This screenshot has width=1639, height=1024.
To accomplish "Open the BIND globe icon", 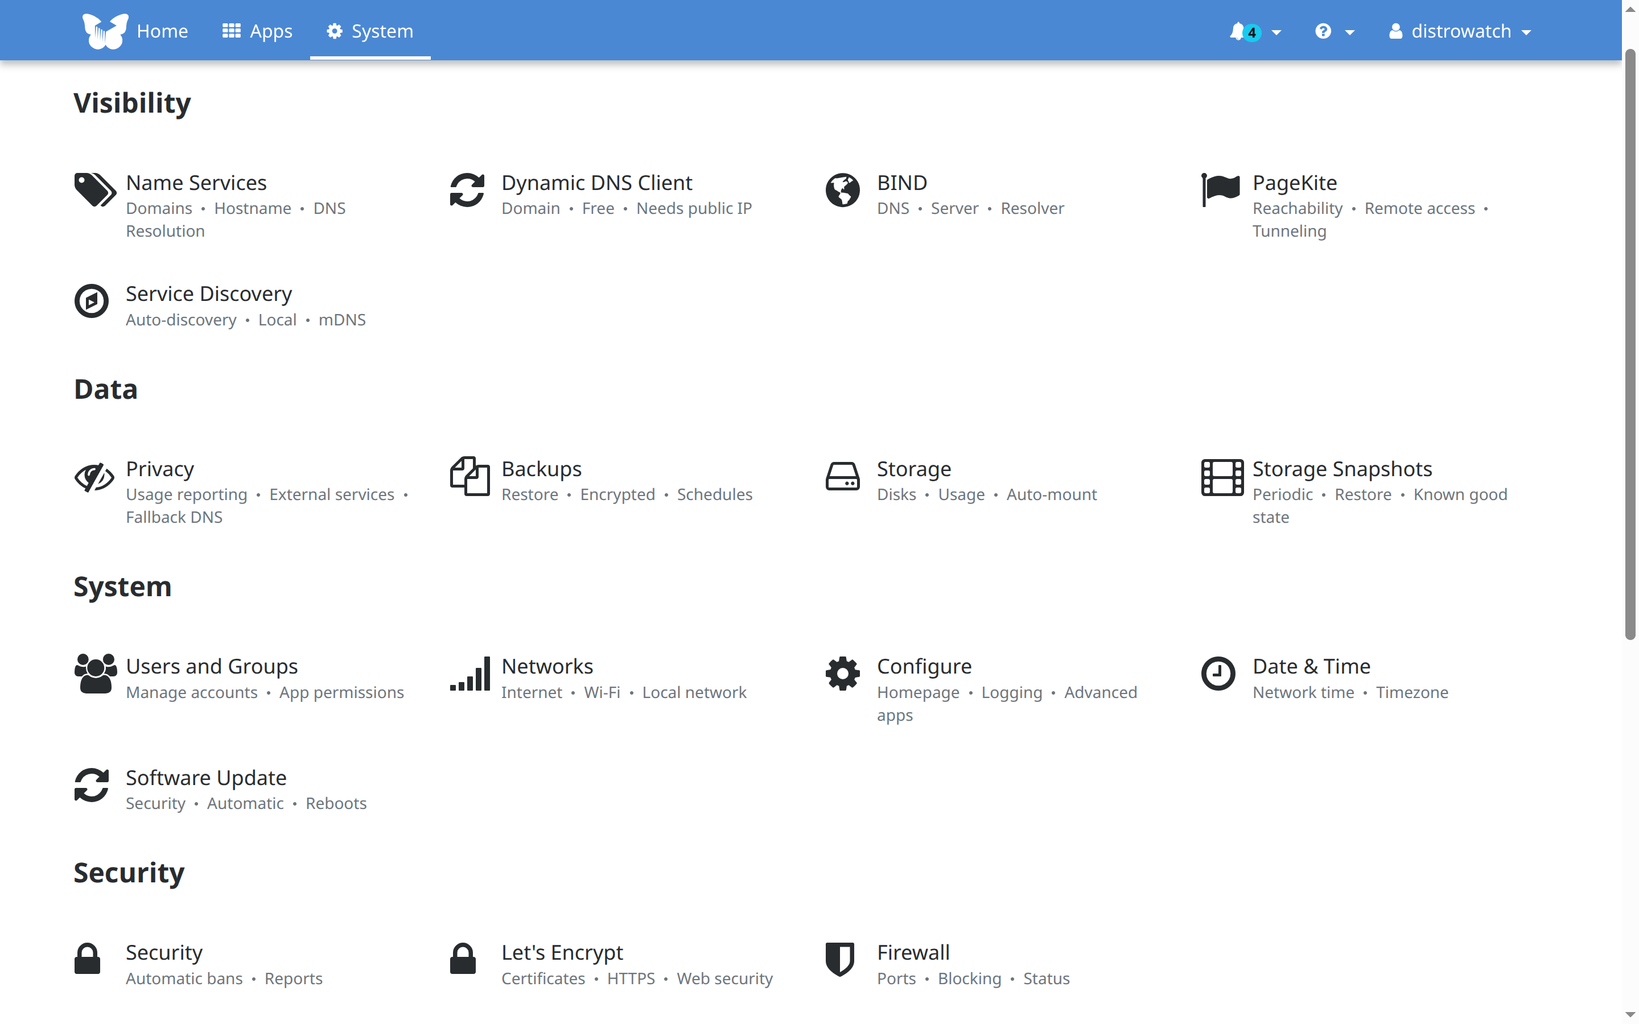I will [x=842, y=189].
